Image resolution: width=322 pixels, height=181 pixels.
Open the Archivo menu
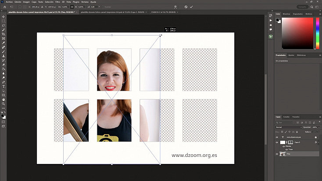click(x=9, y=2)
